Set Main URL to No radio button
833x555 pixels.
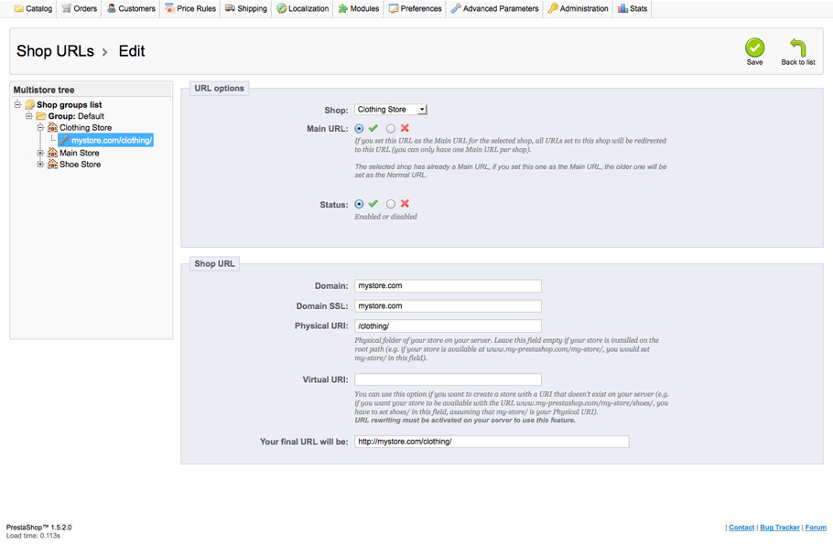[x=391, y=129]
